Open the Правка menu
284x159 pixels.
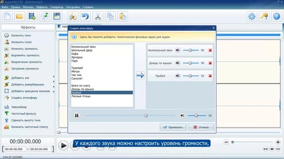click(x=16, y=7)
